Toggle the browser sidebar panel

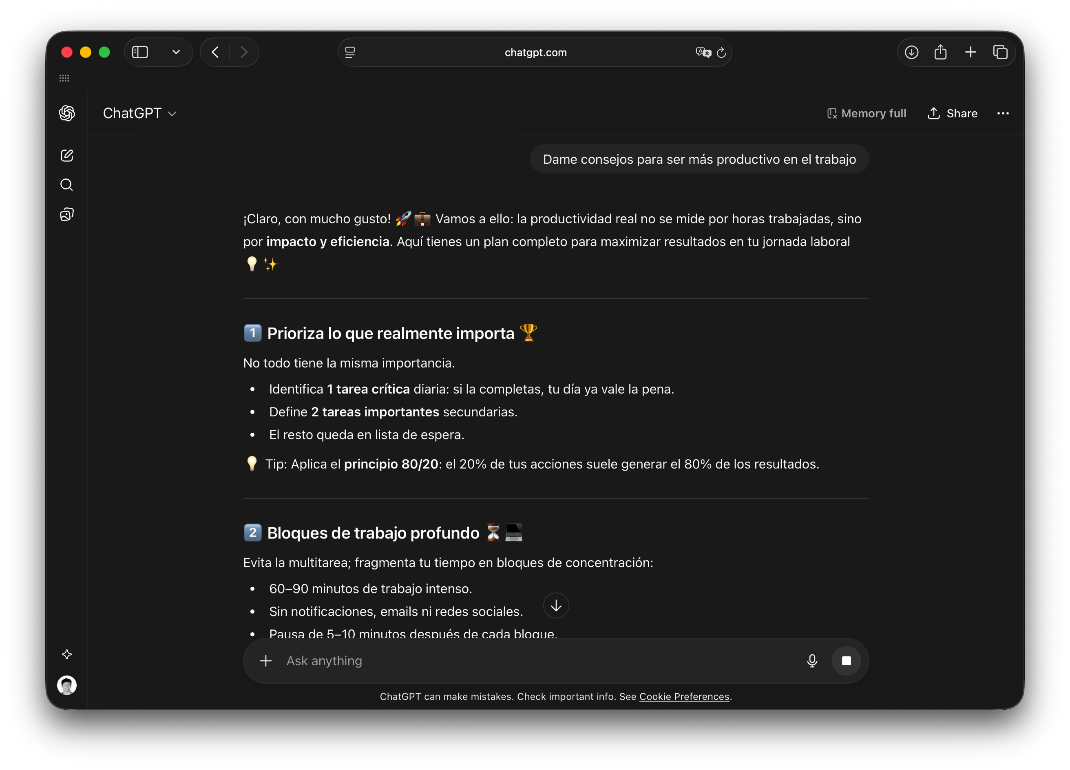(x=139, y=52)
